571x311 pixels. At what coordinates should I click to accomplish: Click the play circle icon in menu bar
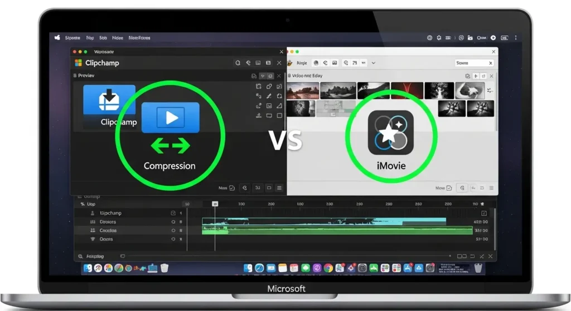point(493,37)
